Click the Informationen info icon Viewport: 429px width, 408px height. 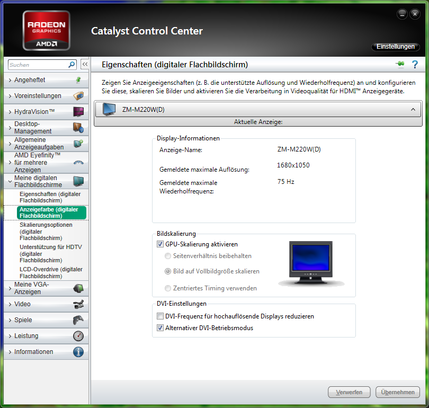[78, 352]
